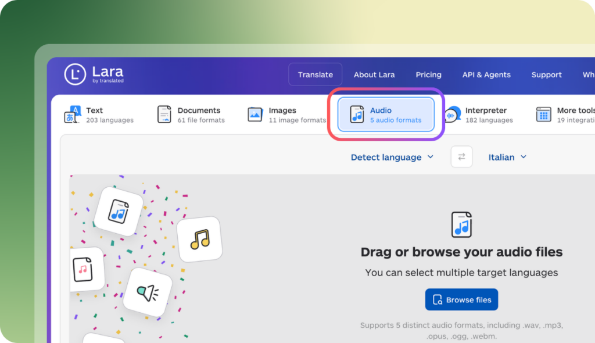This screenshot has height=343, width=595.
Task: Open the Pricing page
Action: click(x=428, y=75)
